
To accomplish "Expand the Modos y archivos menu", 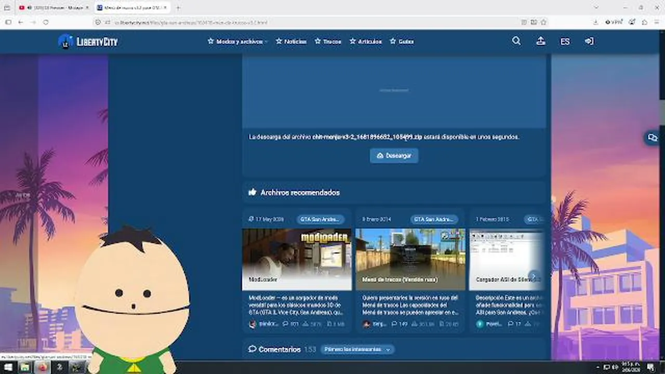I will tap(237, 42).
